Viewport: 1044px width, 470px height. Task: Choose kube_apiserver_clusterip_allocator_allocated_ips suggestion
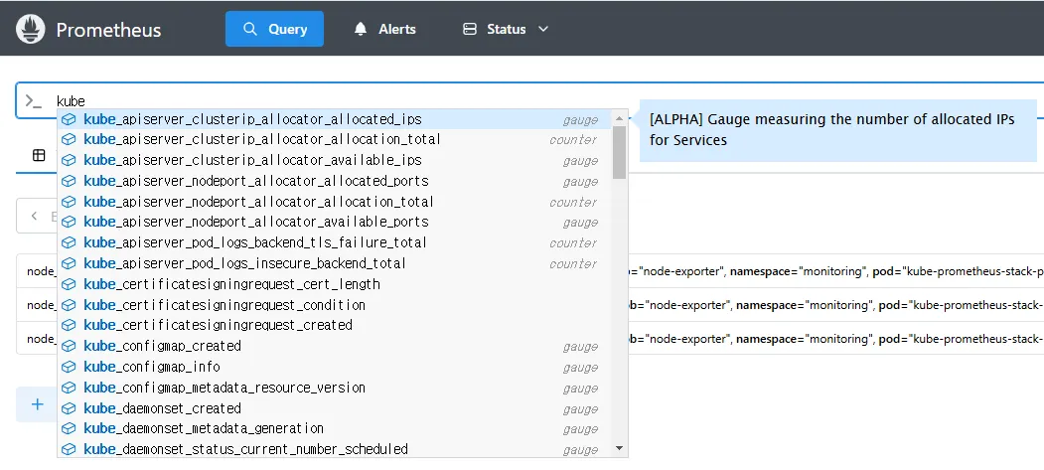point(252,119)
